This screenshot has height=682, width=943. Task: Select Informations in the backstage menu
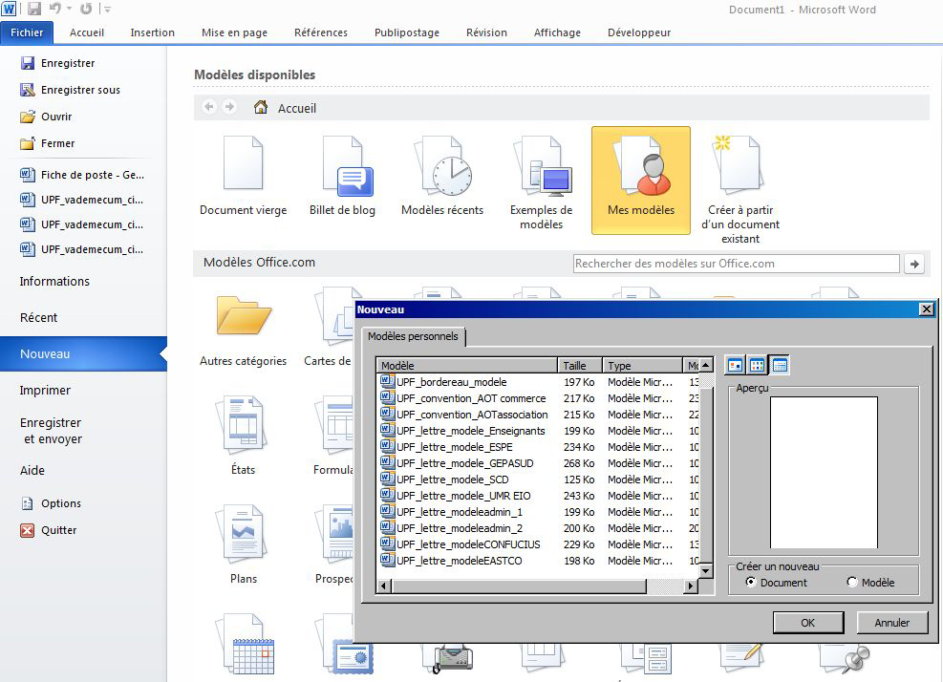54,282
